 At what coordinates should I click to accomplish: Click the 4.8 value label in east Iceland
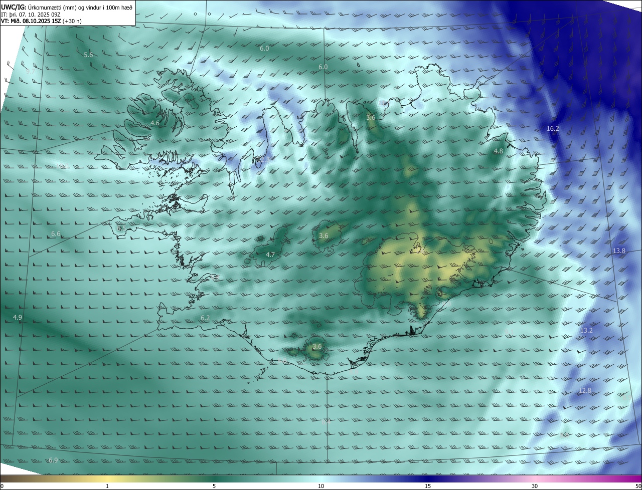499,151
